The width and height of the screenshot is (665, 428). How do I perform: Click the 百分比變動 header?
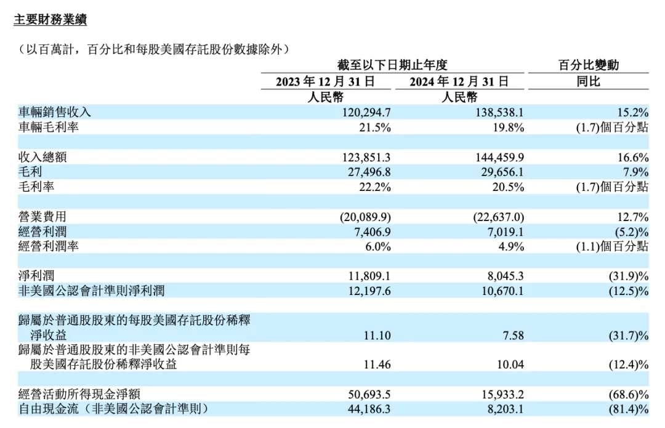point(589,65)
